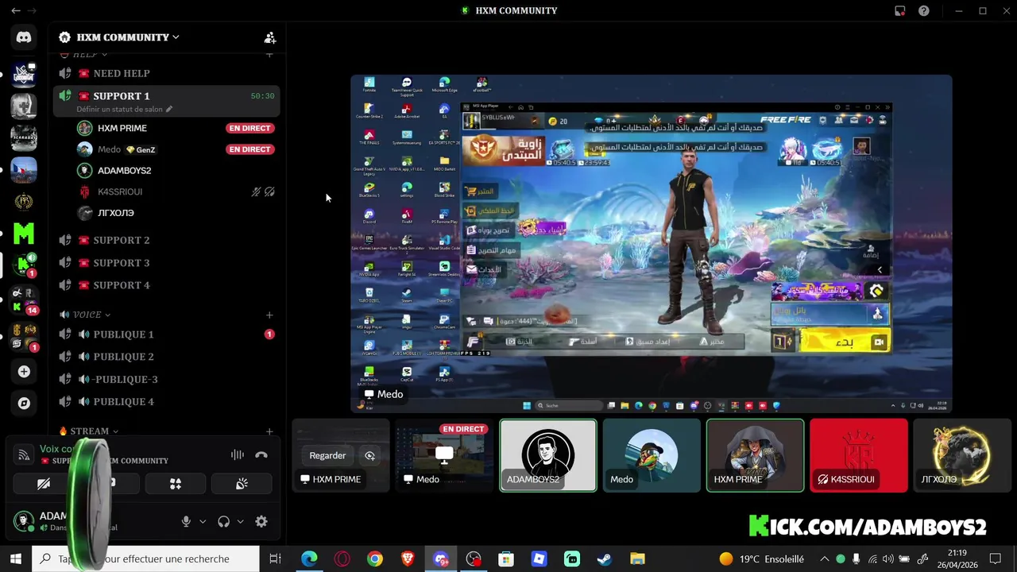Deafen with the headphones icon

(x=223, y=522)
